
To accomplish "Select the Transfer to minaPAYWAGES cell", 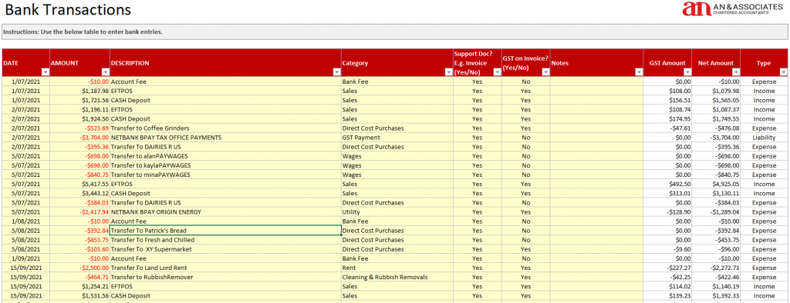I will pos(225,175).
